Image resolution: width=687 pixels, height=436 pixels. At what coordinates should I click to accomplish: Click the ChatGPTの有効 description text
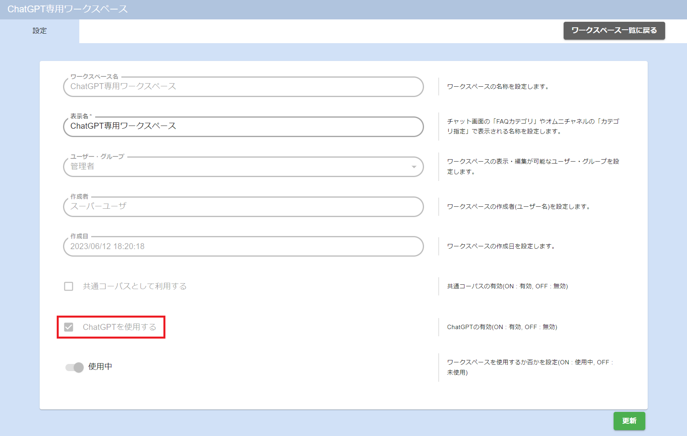(x=502, y=327)
